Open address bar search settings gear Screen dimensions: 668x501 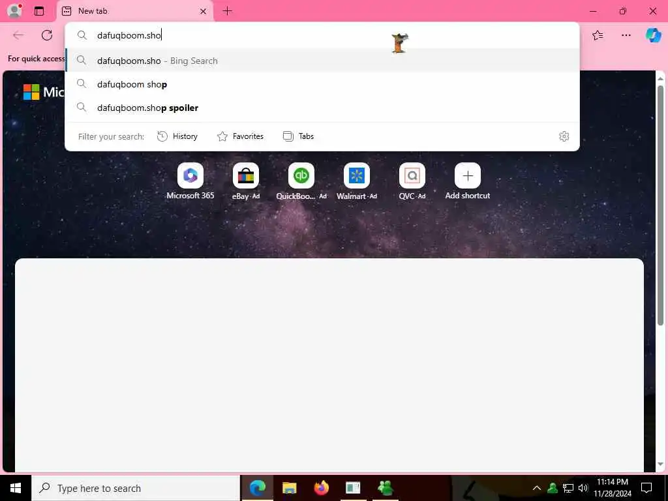[x=564, y=136]
